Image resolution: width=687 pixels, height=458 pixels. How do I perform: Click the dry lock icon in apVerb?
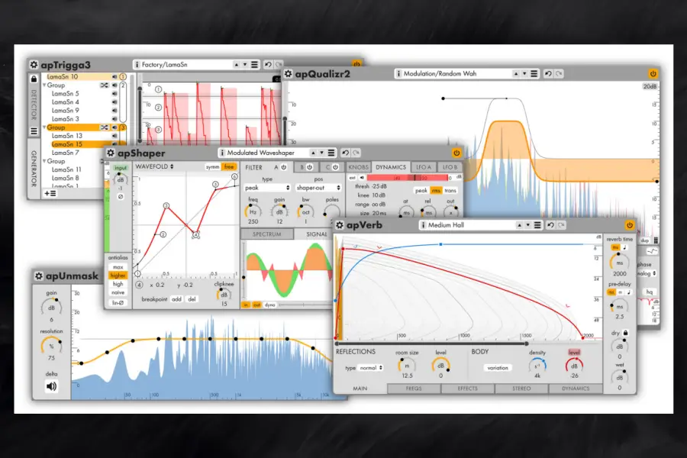coord(626,333)
